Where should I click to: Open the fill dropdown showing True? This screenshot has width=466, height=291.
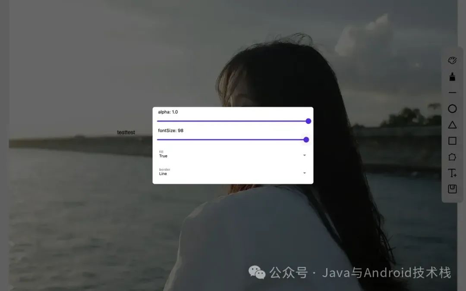point(233,154)
